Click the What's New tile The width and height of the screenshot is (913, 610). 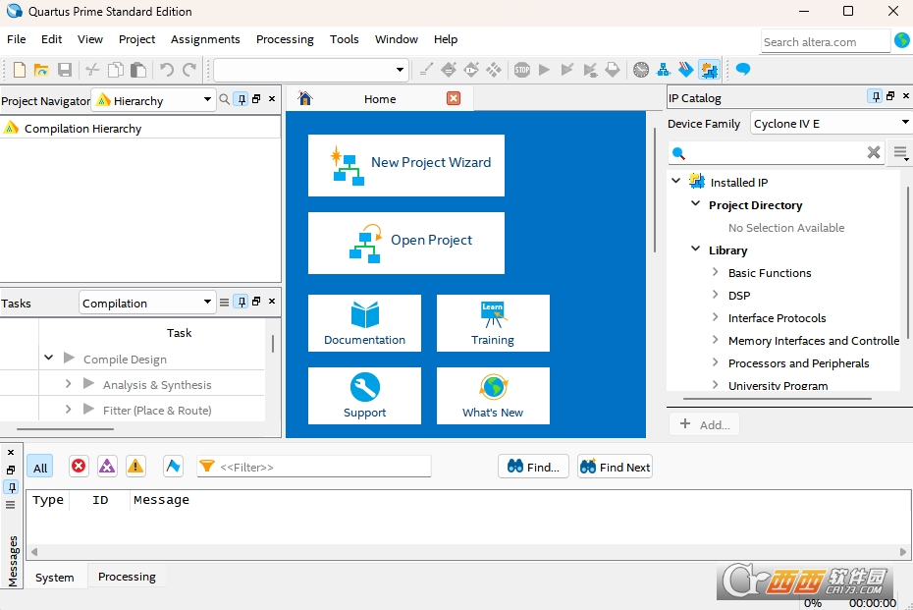point(493,396)
